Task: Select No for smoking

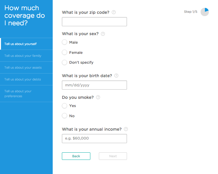Action: (64, 116)
